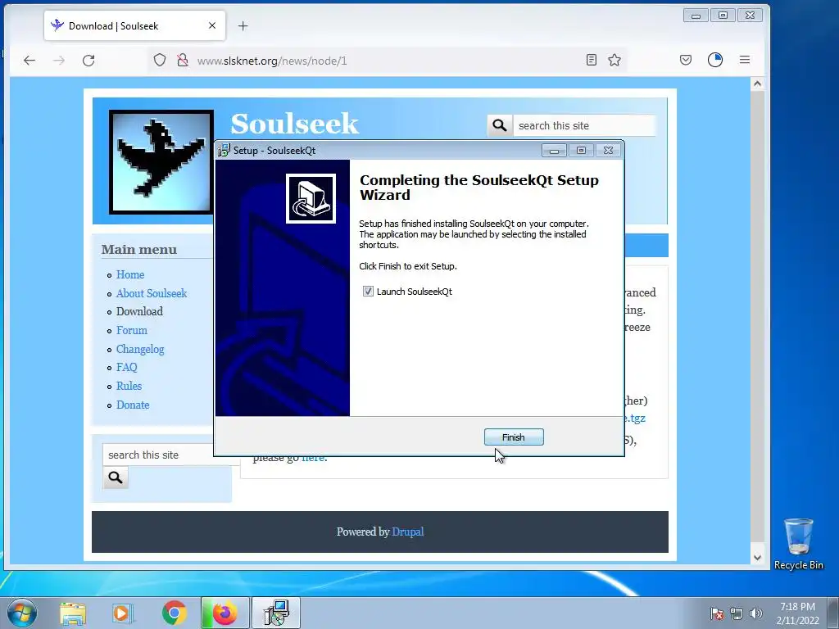
Task: View site security lock icon
Action: pyautogui.click(x=183, y=60)
